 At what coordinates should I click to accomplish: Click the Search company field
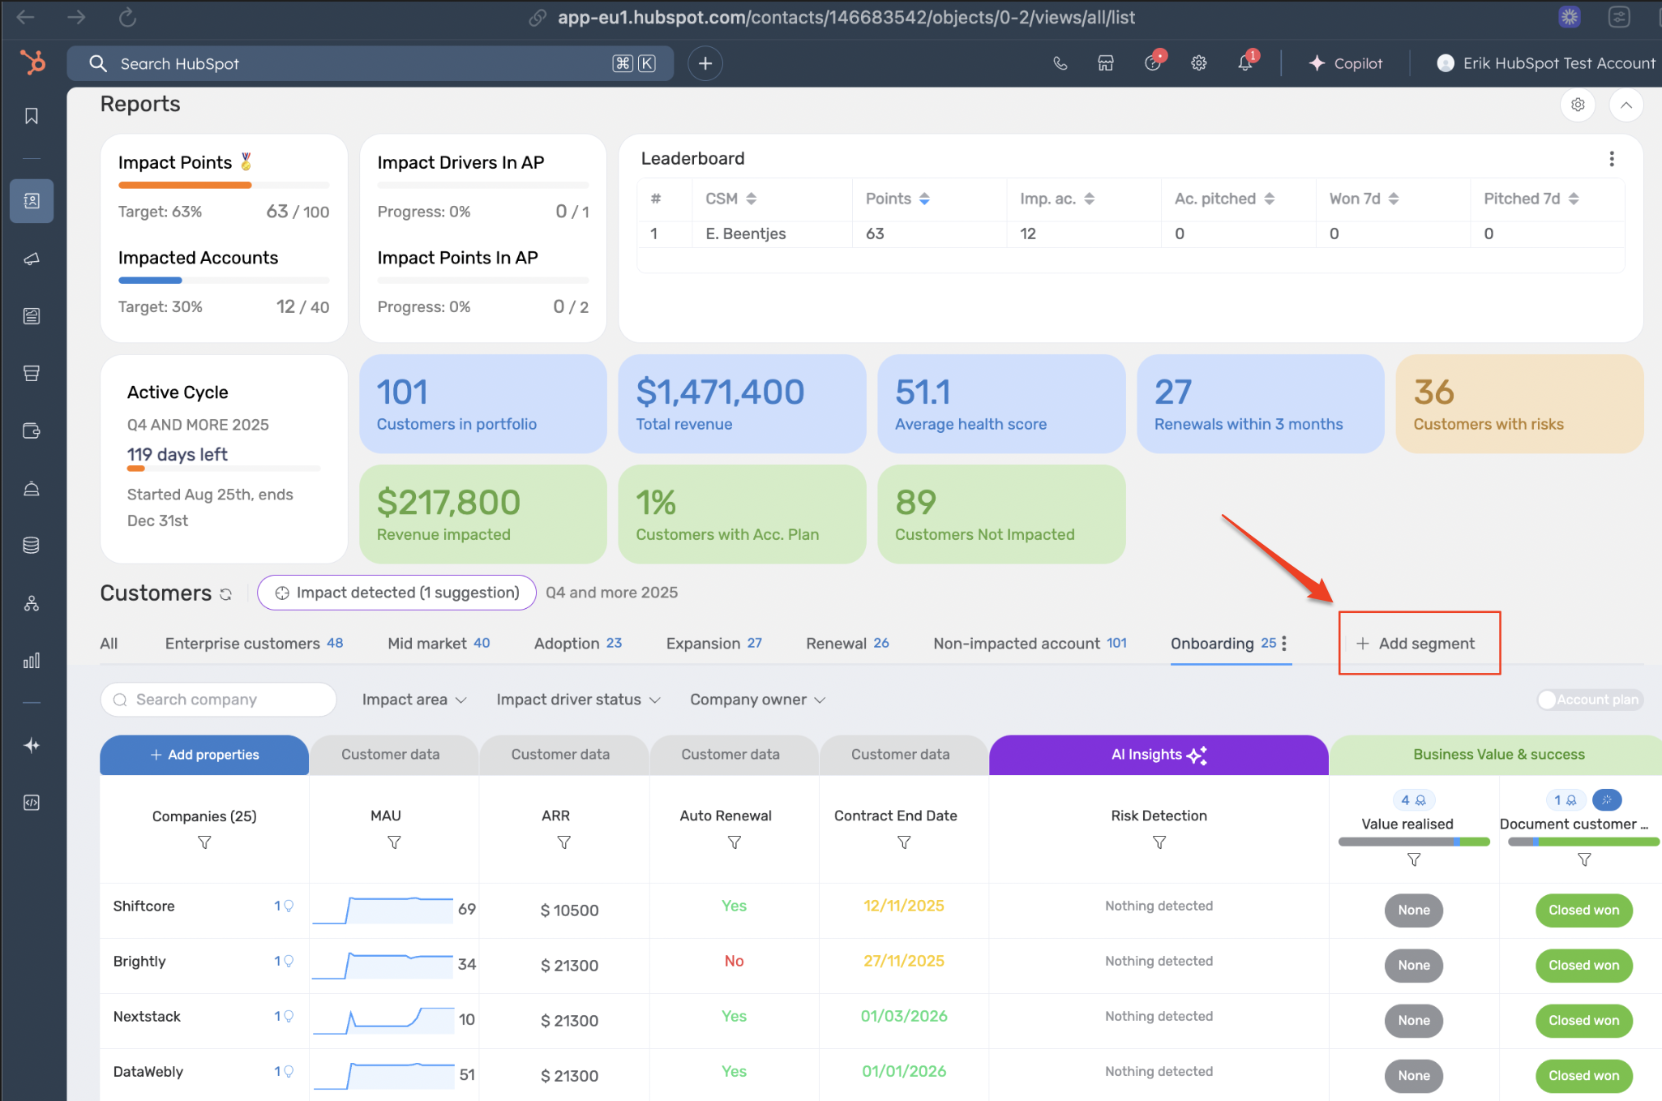[219, 700]
